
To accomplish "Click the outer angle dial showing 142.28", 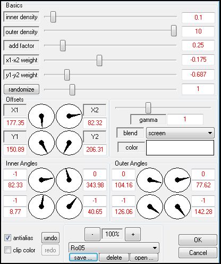I will pos(177,207).
